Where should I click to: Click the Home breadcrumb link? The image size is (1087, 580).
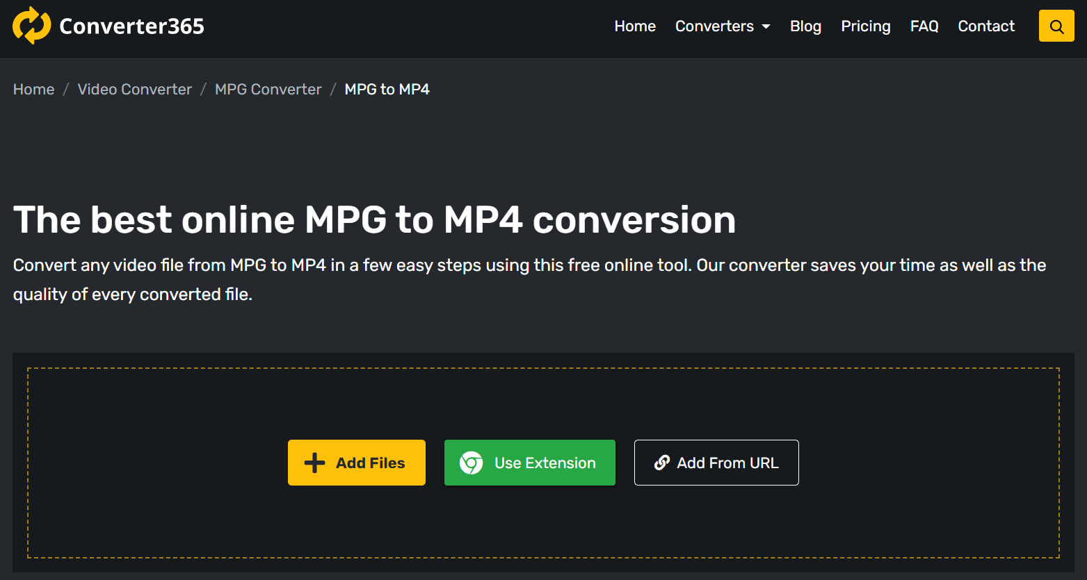[x=33, y=90]
